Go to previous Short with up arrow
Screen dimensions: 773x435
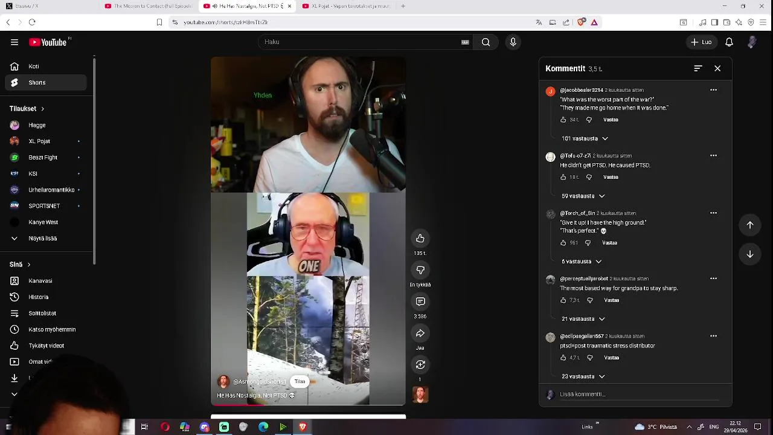(x=750, y=225)
